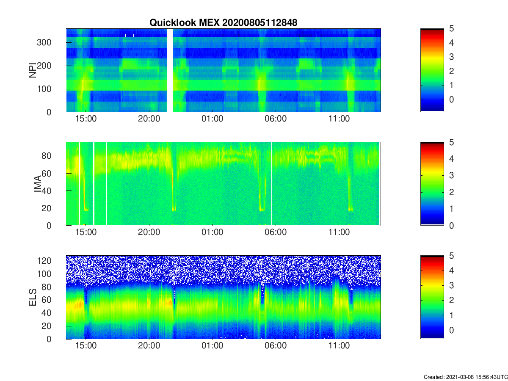Click the white data gap in the NPI plot

click(x=170, y=70)
